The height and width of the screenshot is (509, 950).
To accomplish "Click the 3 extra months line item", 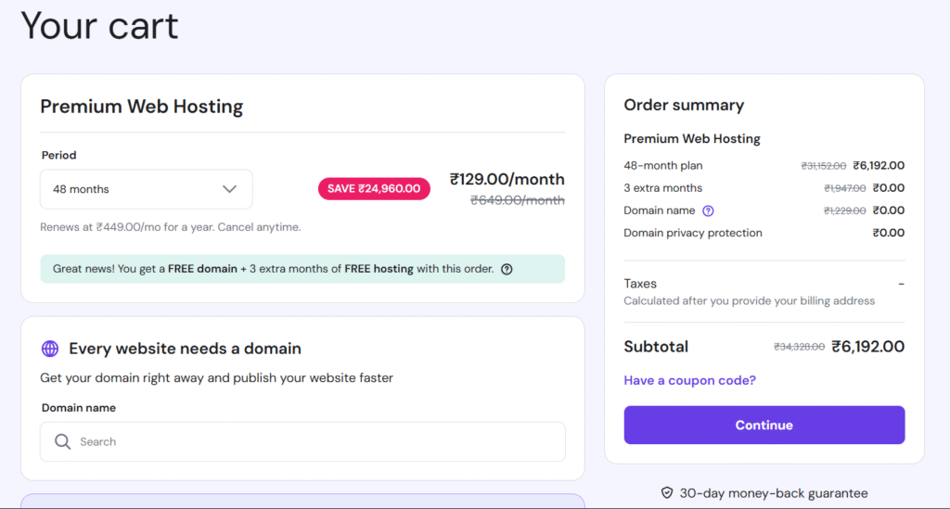I will click(662, 188).
